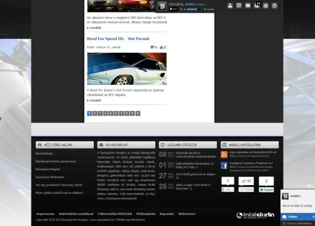Open Webmaster footer menu item
Screen dimensions: 315x226
point(186,214)
